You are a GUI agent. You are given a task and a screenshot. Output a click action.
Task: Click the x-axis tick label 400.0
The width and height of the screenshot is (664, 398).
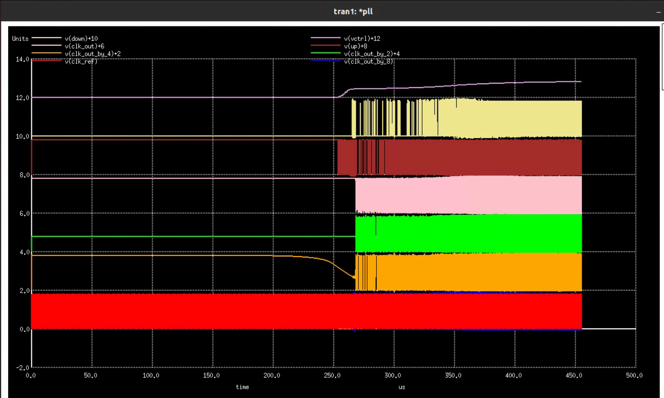[x=514, y=375]
